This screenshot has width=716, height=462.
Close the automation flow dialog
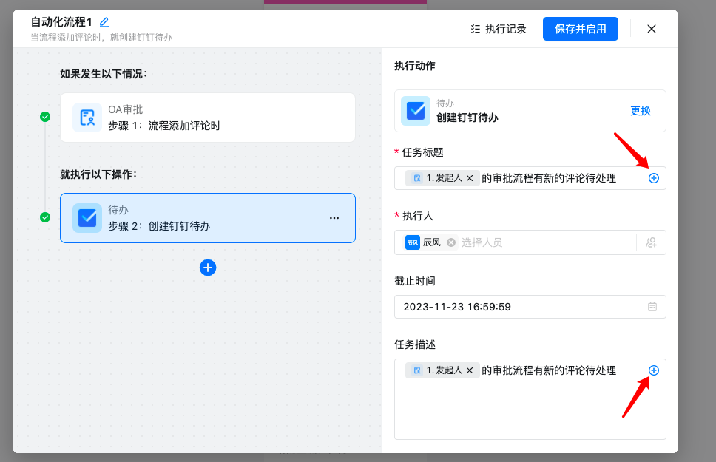coord(652,29)
